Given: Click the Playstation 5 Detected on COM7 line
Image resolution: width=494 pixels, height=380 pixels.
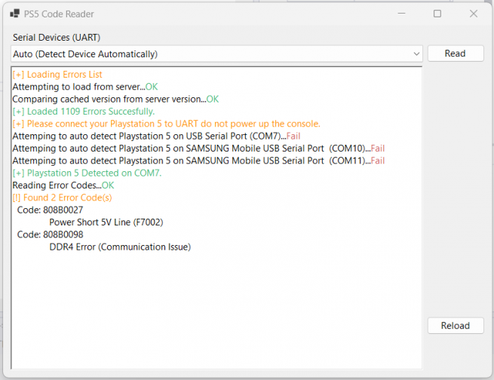Looking at the screenshot, I should pyautogui.click(x=87, y=173).
